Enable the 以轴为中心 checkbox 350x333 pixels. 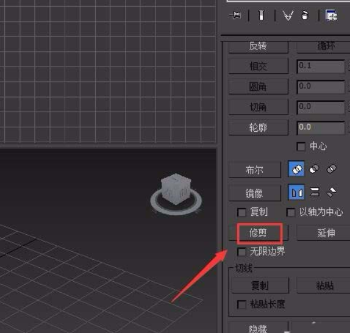point(291,212)
